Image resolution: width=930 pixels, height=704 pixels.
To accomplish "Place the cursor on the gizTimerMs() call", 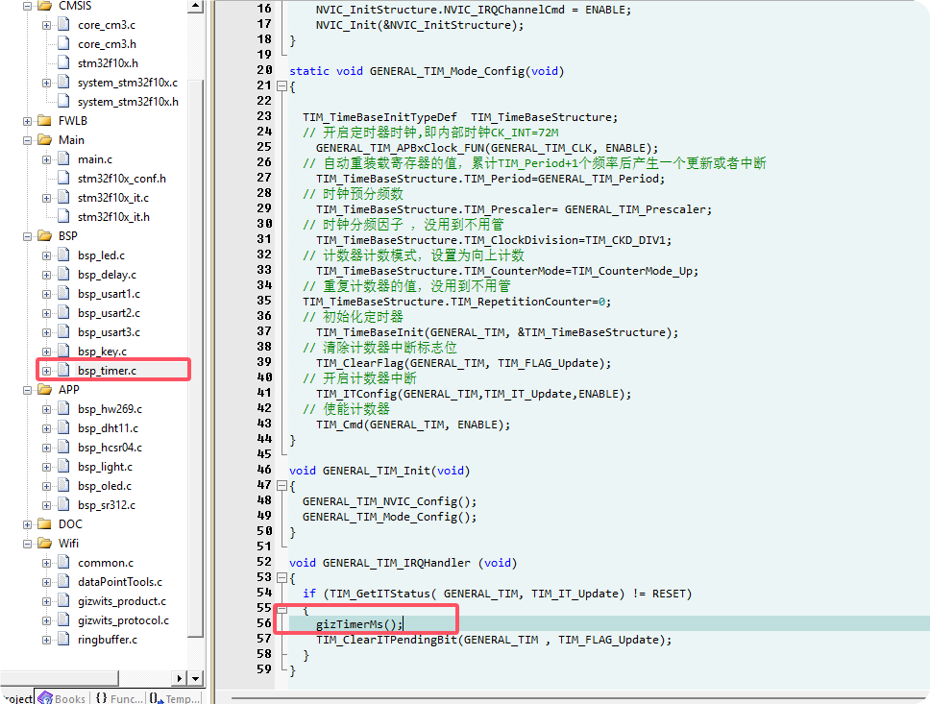I will 359,624.
